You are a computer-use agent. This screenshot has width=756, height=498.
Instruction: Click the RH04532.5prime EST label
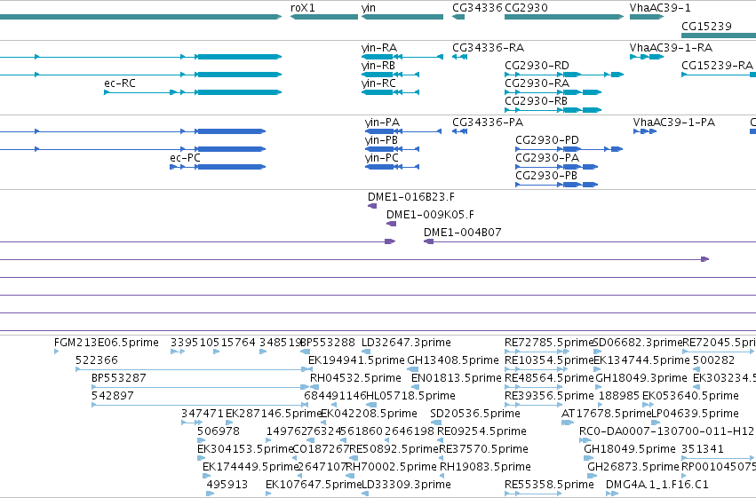coord(355,378)
